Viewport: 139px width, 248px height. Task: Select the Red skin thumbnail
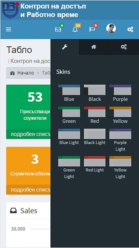[95, 112]
